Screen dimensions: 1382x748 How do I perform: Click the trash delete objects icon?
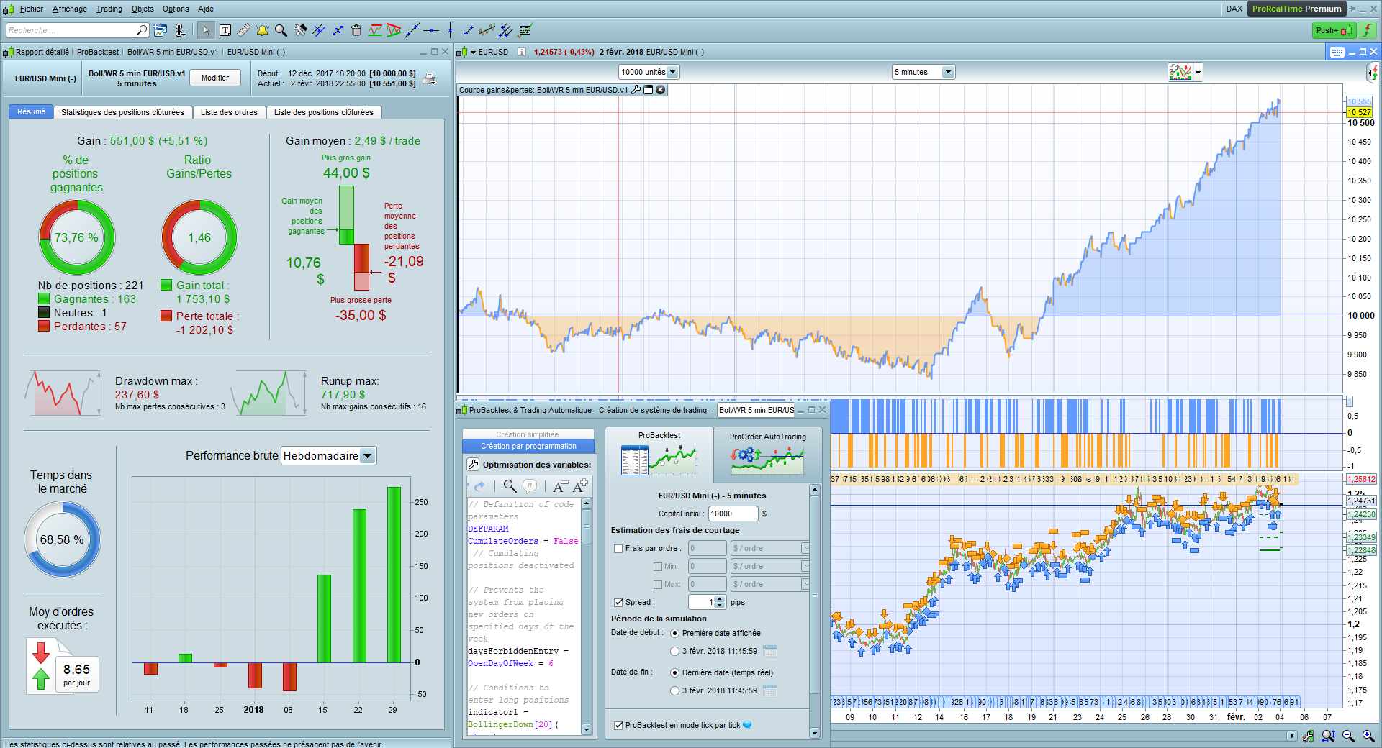click(356, 30)
